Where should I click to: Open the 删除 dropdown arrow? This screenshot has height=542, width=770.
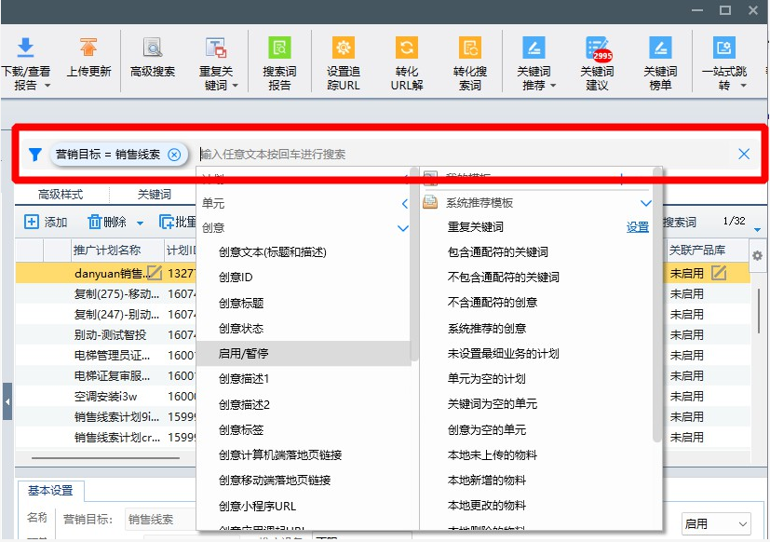[140, 224]
